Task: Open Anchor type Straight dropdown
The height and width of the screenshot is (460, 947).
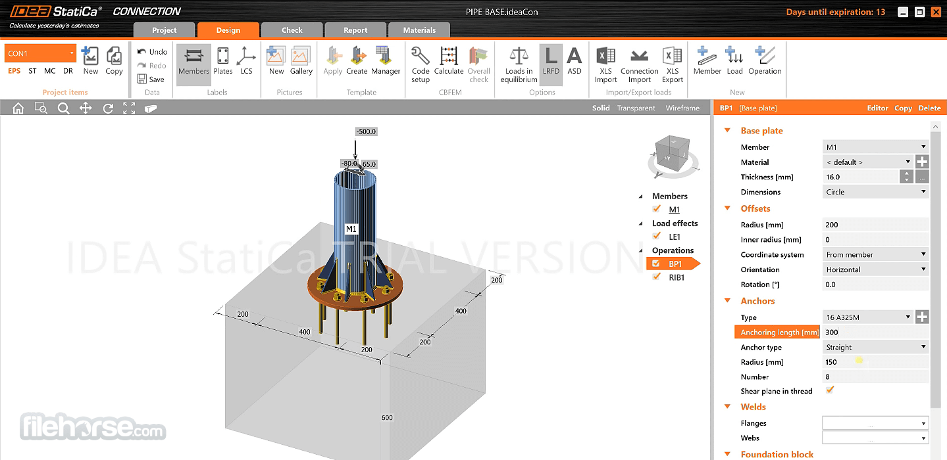Action: [x=875, y=347]
